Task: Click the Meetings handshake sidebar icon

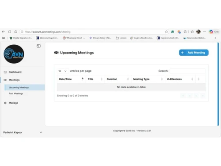Action: pos(5,80)
